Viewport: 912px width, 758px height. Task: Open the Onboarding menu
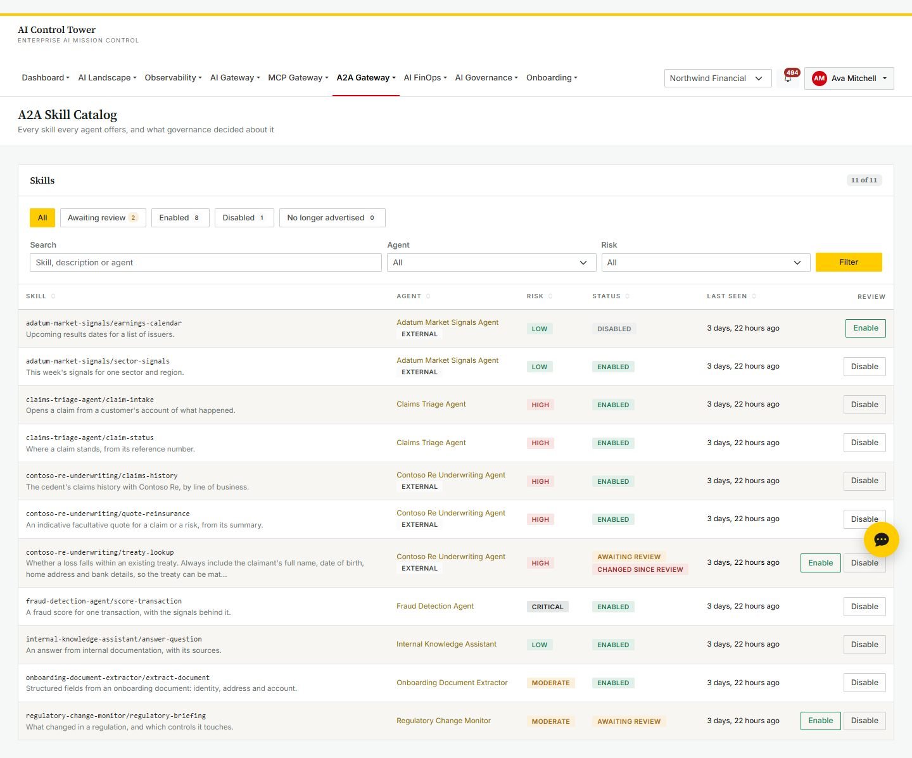(552, 78)
